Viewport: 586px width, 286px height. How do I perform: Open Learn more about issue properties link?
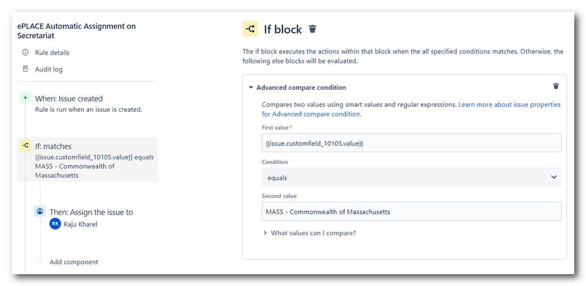(x=411, y=109)
